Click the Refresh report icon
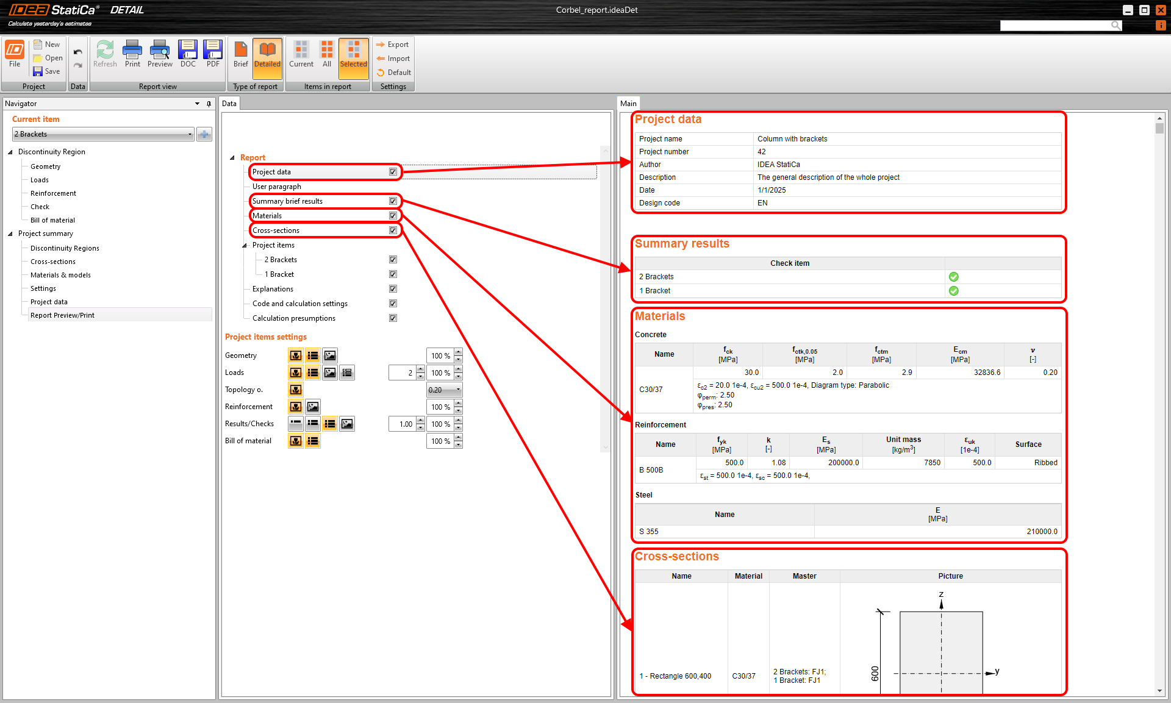 click(105, 54)
